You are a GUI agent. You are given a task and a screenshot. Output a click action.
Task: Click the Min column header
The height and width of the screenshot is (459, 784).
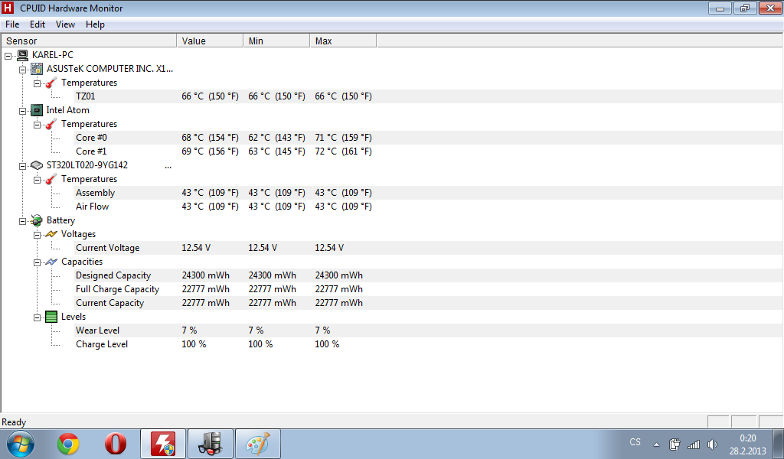click(276, 41)
